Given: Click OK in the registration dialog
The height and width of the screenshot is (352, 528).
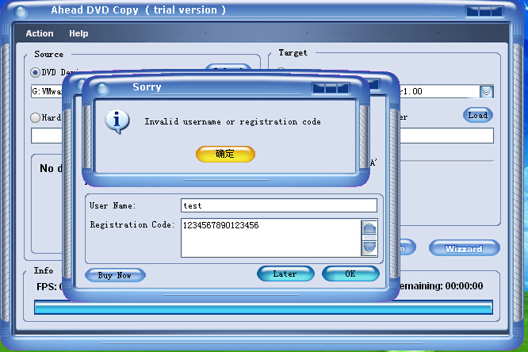Looking at the screenshot, I should pos(350,274).
